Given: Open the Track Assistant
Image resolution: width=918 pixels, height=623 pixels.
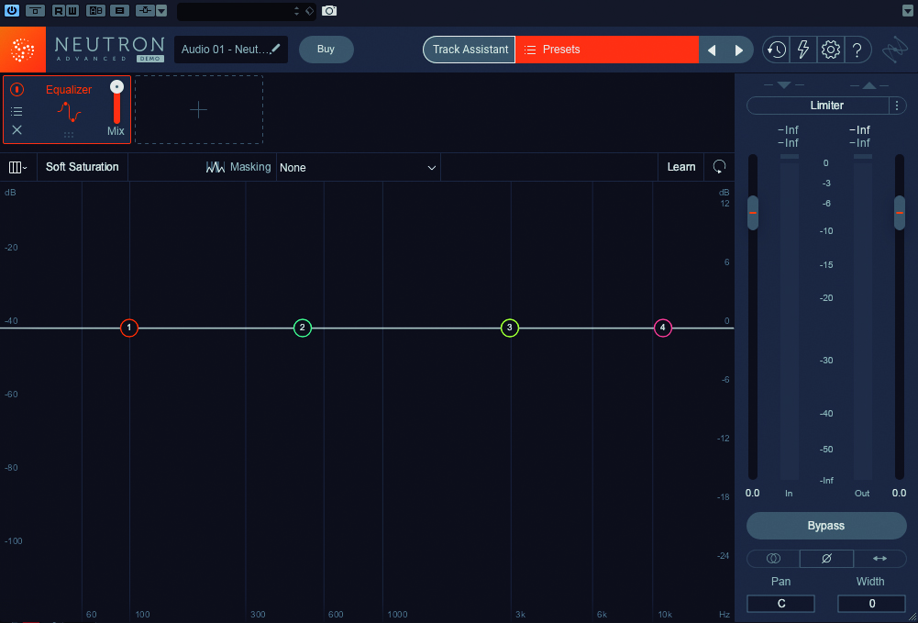Looking at the screenshot, I should [470, 50].
